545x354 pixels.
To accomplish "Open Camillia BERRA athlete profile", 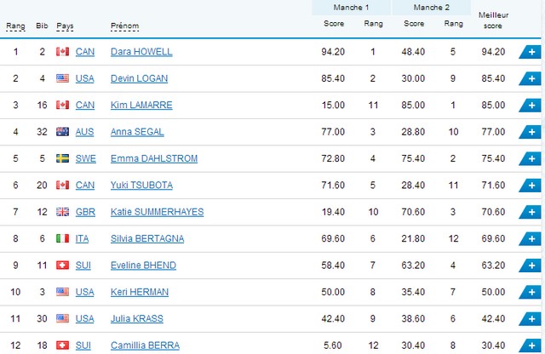I will tap(145, 345).
